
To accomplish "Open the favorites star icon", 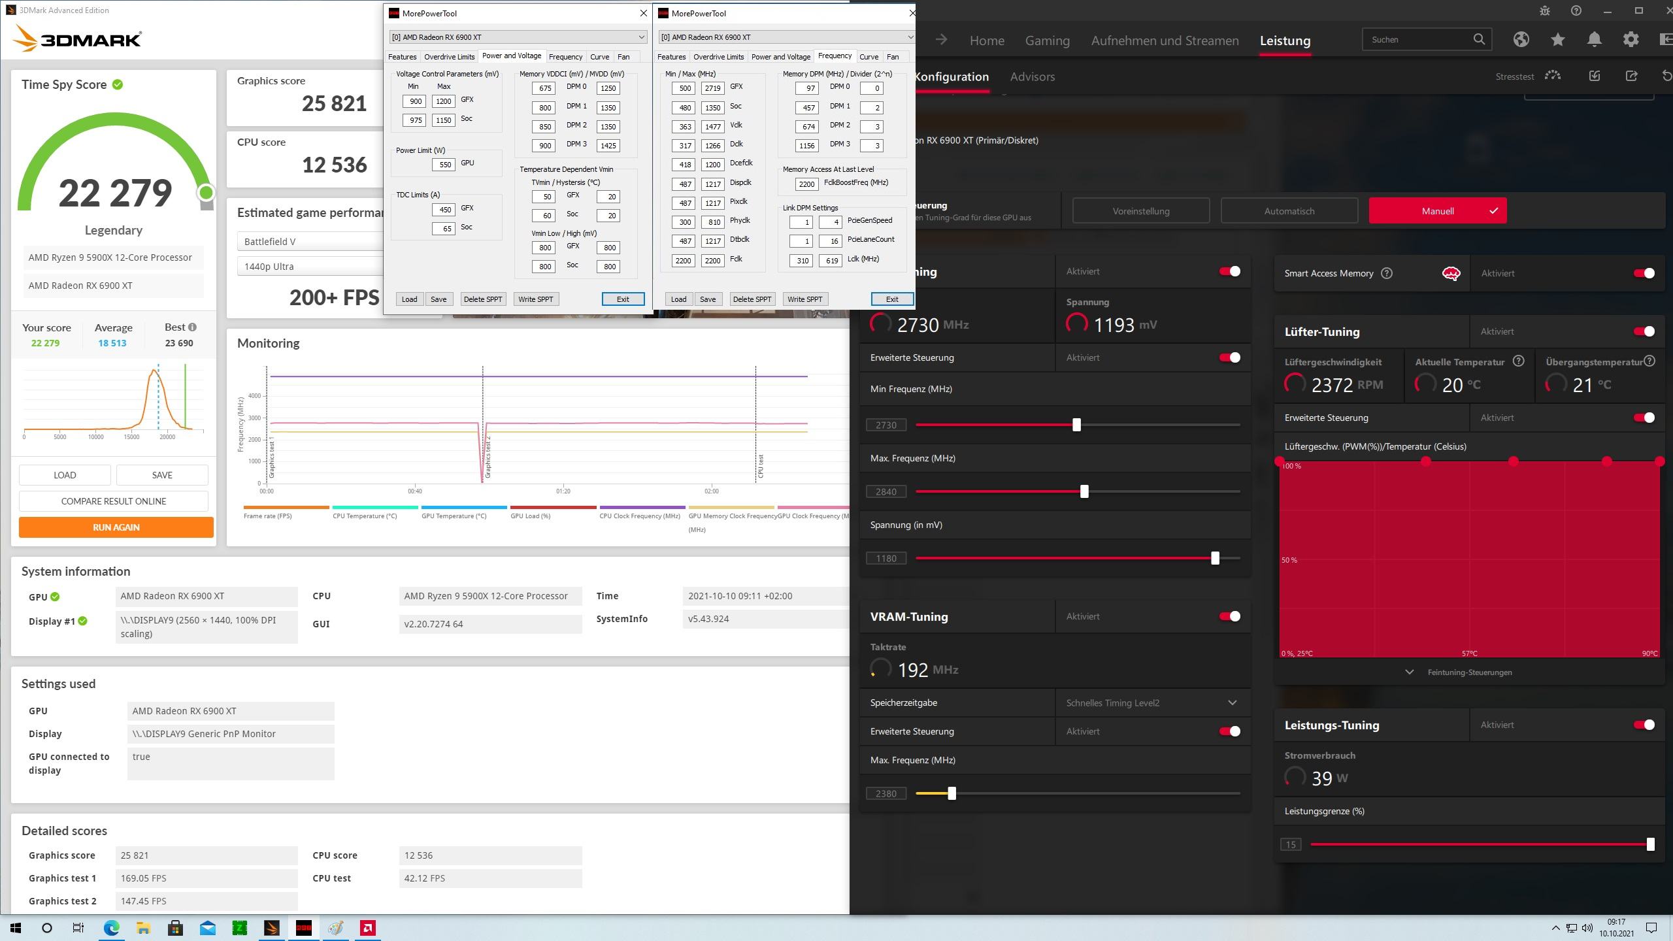I will tap(1558, 40).
